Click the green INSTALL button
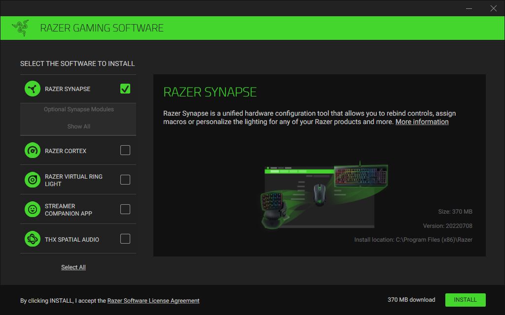This screenshot has width=505, height=315. tap(466, 300)
